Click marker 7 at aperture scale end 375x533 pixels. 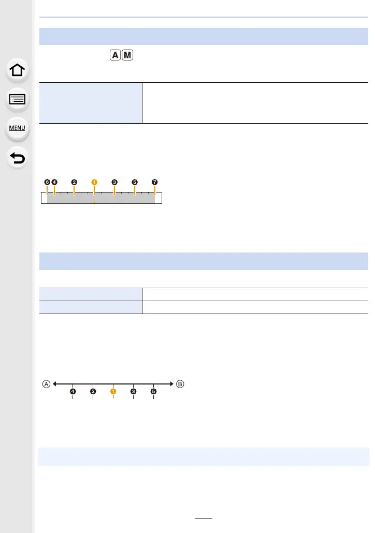tap(155, 182)
